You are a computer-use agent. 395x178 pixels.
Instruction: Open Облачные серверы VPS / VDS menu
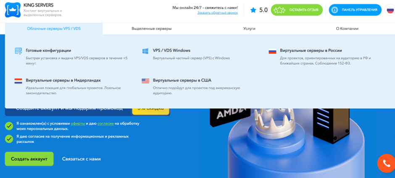(54, 29)
